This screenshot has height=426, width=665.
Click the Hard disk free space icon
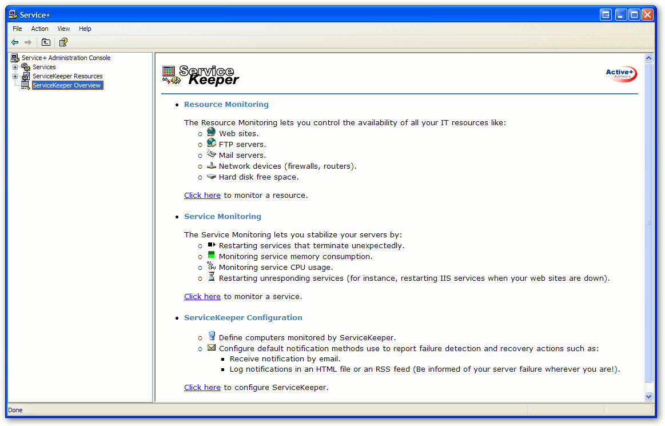point(211,176)
